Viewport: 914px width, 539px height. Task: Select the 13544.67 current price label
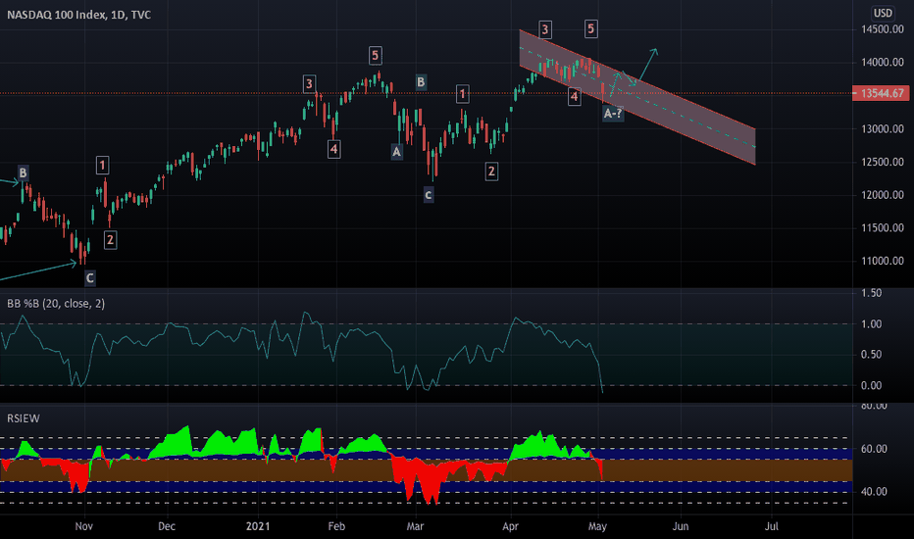pos(881,93)
